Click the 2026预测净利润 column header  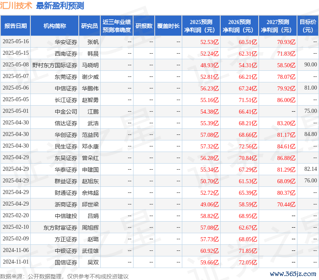(239, 26)
